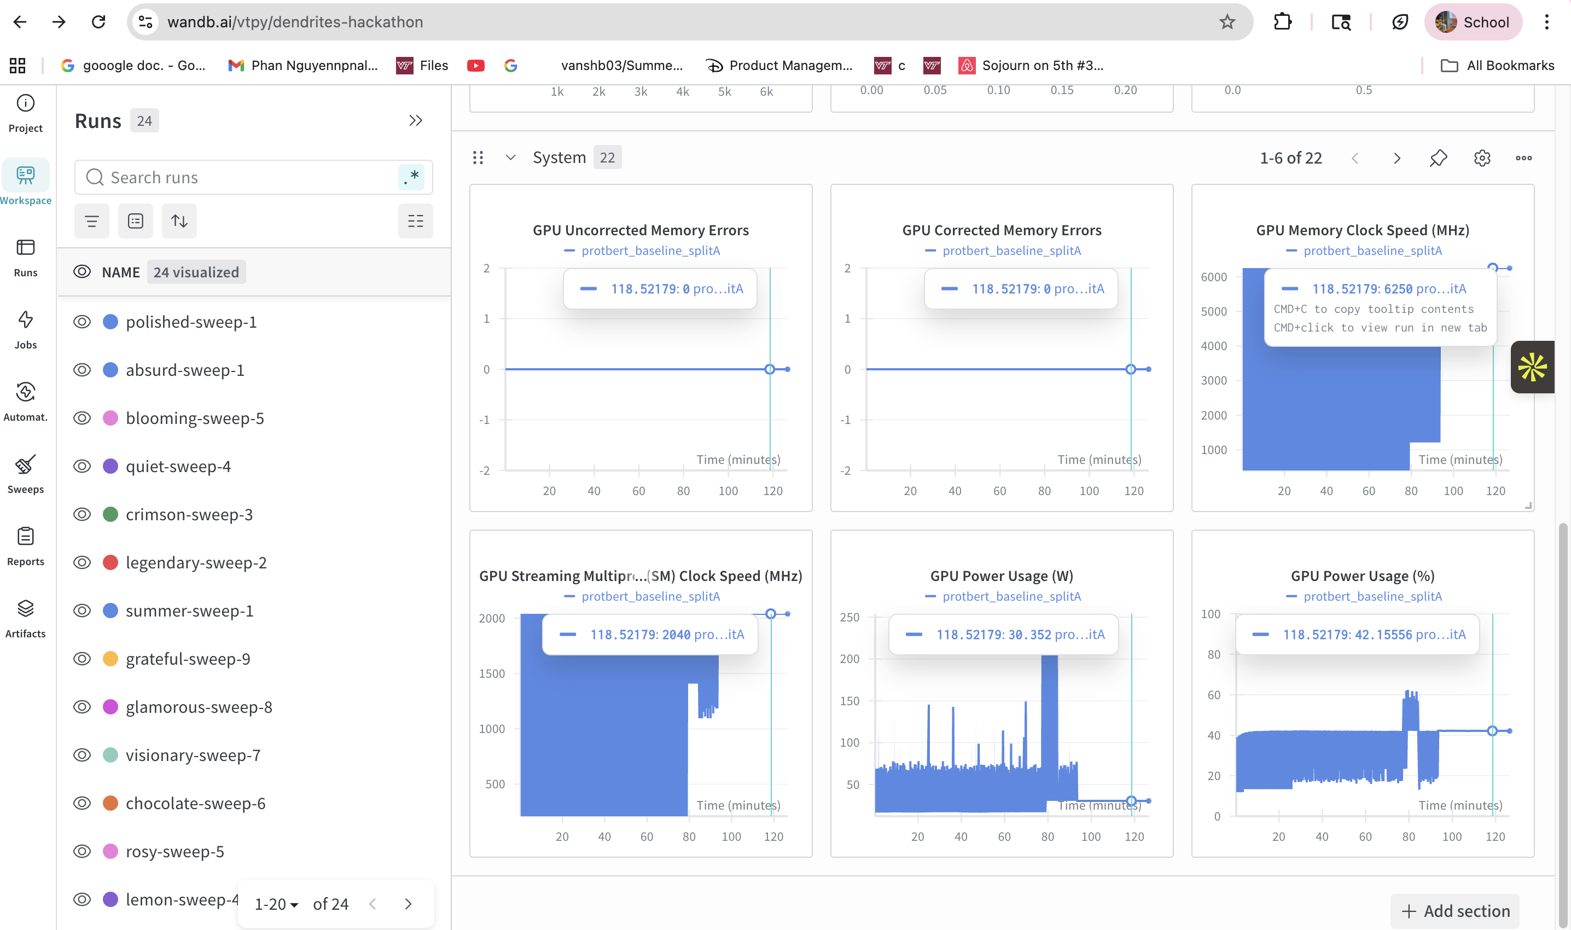
Task: Go to the Jobs tab
Action: tap(25, 321)
